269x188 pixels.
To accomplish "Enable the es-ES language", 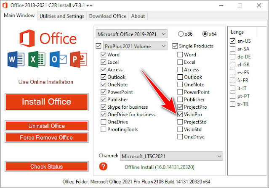I will (x=232, y=72).
